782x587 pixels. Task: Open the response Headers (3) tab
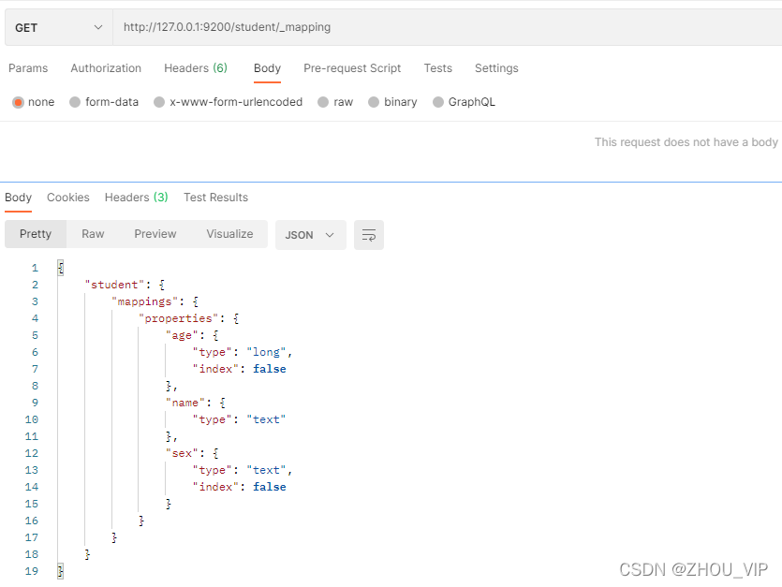[136, 198]
